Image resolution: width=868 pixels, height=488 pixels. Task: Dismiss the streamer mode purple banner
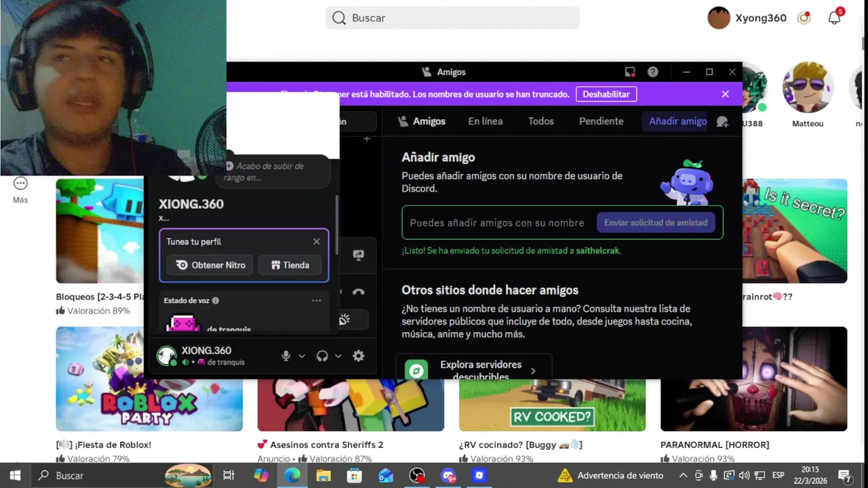point(725,94)
